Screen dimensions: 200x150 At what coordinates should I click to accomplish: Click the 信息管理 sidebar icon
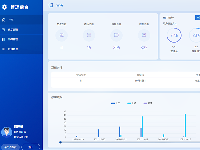pyautogui.click(x=3, y=49)
